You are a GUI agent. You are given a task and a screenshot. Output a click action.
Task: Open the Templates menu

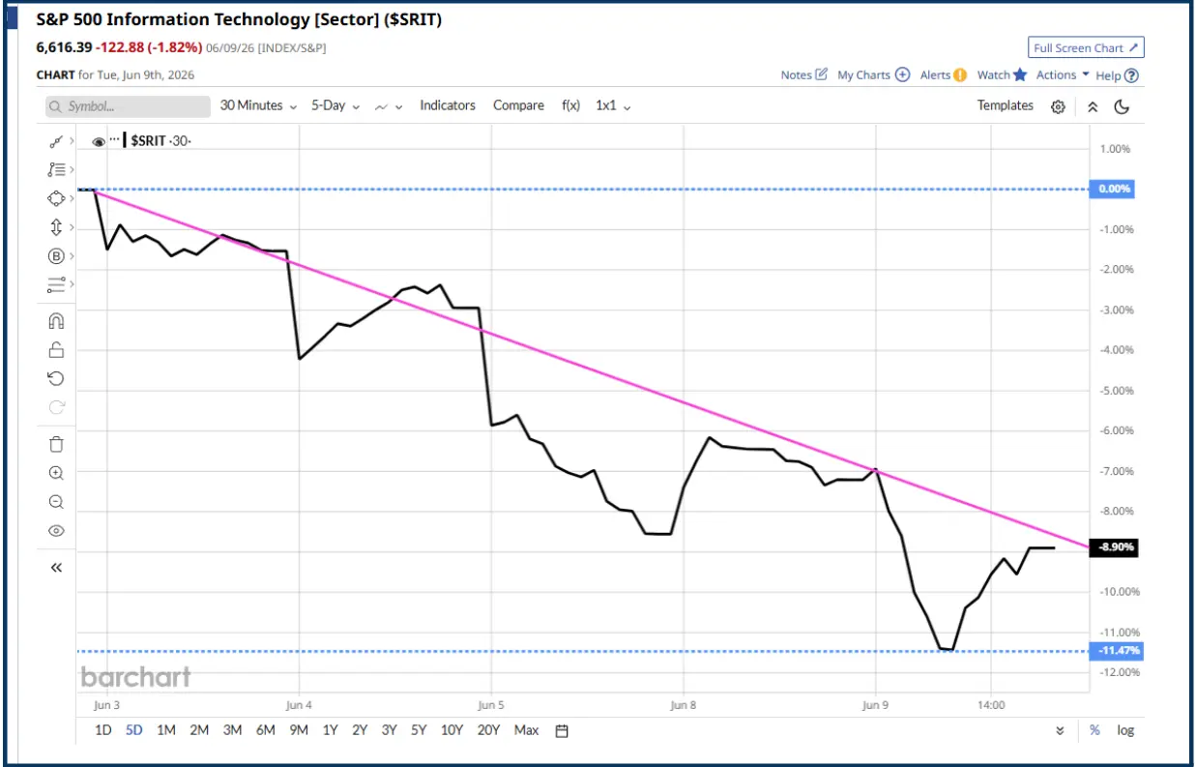coord(1006,105)
